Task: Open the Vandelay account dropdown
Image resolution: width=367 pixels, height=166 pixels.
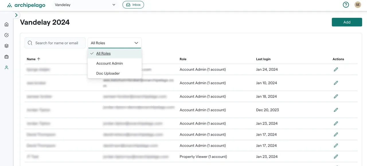Action: 85,5
